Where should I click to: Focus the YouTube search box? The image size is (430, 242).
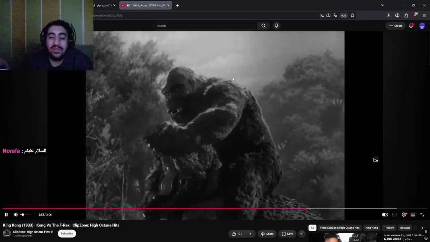pos(205,26)
